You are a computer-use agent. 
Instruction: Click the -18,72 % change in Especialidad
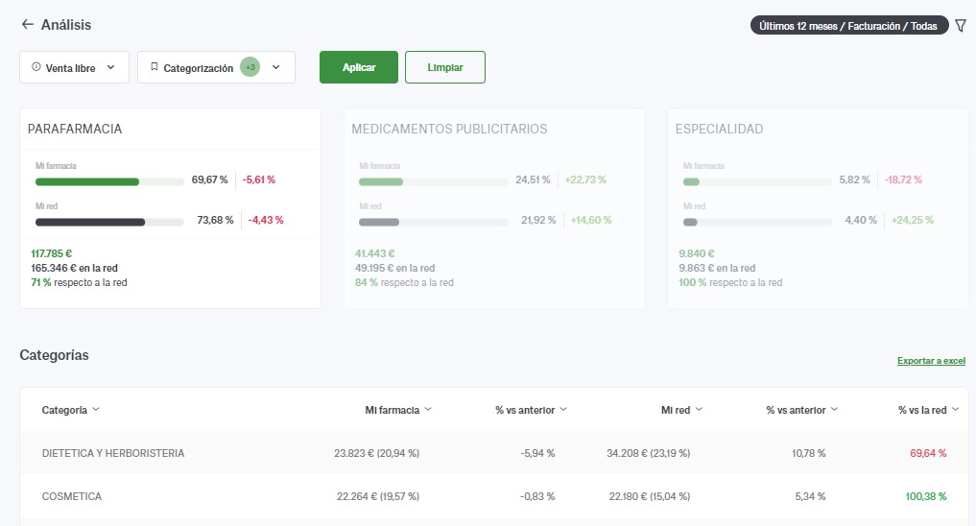pyautogui.click(x=903, y=179)
